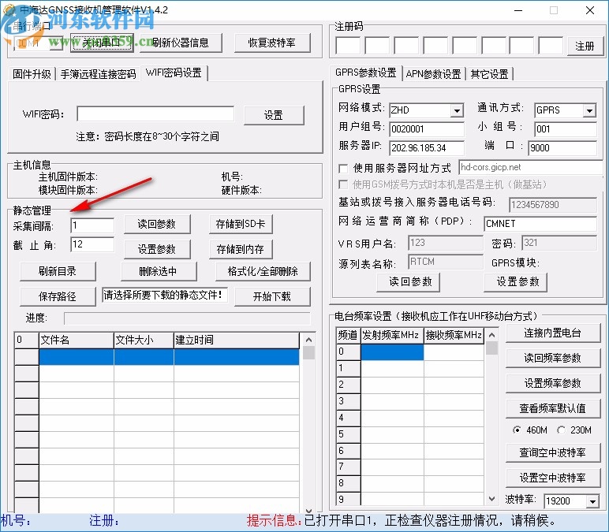This screenshot has height=532, width=609.
Task: Click the 建立时间 column header
Action: 237,340
